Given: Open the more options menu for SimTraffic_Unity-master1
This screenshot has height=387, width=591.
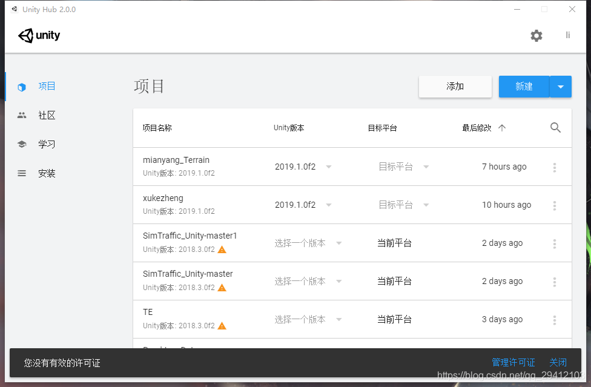Looking at the screenshot, I should coord(555,244).
